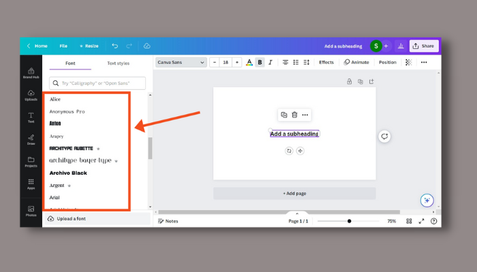Viewport: 477px width, 272px height.
Task: Click the font search field
Action: click(x=97, y=83)
